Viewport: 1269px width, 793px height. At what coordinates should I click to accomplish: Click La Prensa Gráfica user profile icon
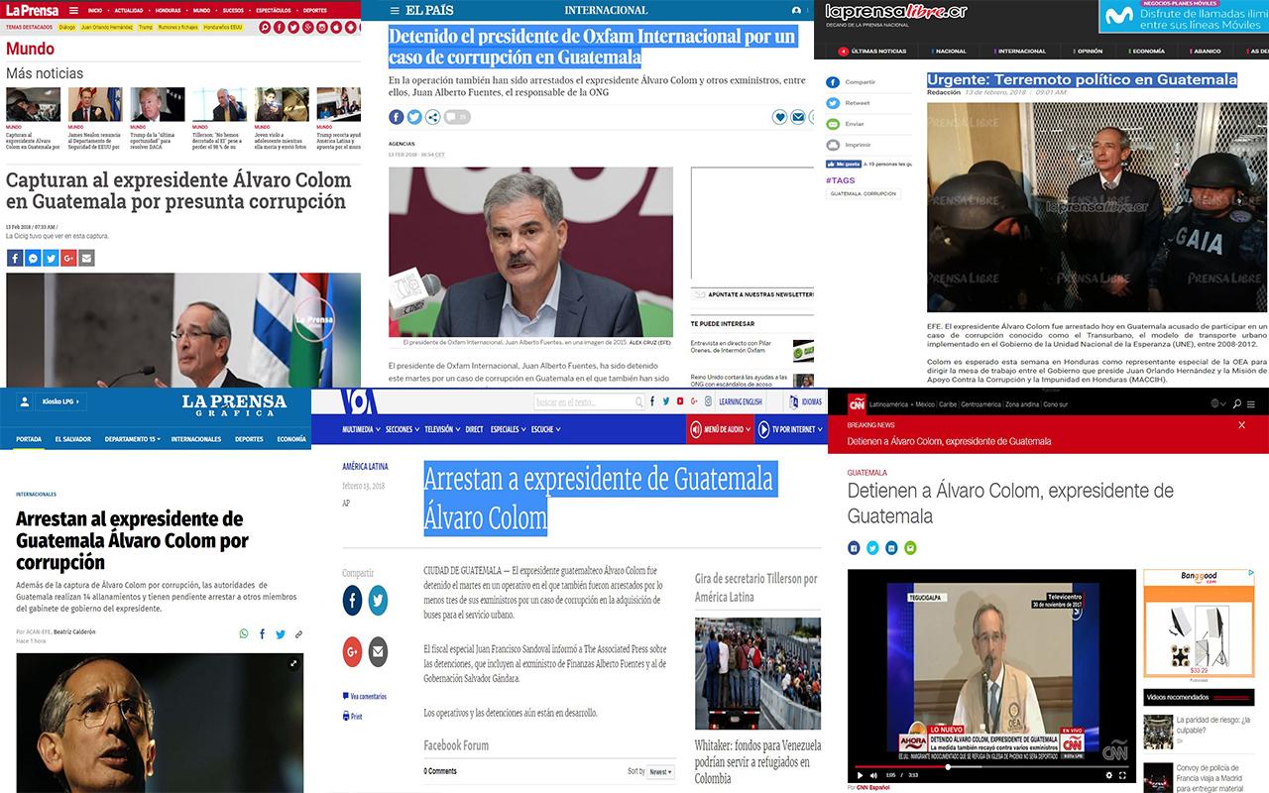click(x=25, y=401)
